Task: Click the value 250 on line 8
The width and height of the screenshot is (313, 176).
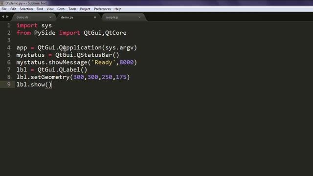Action: click(107, 77)
